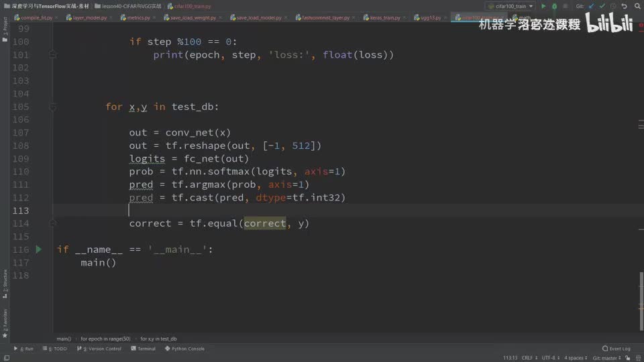
Task: Commit changes with green checkmark icon
Action: (602, 6)
